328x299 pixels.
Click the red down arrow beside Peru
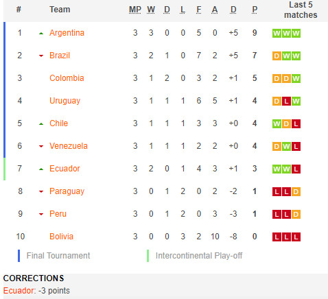coord(41,214)
